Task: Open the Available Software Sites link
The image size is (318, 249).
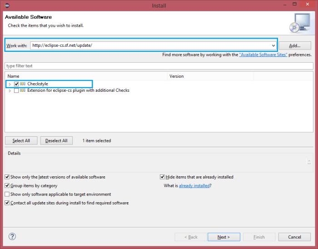Action: point(263,55)
